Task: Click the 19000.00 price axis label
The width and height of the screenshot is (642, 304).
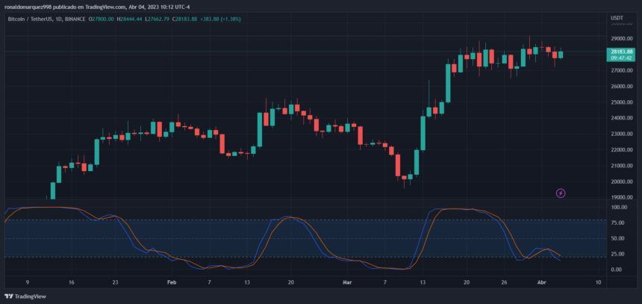Action: click(621, 197)
